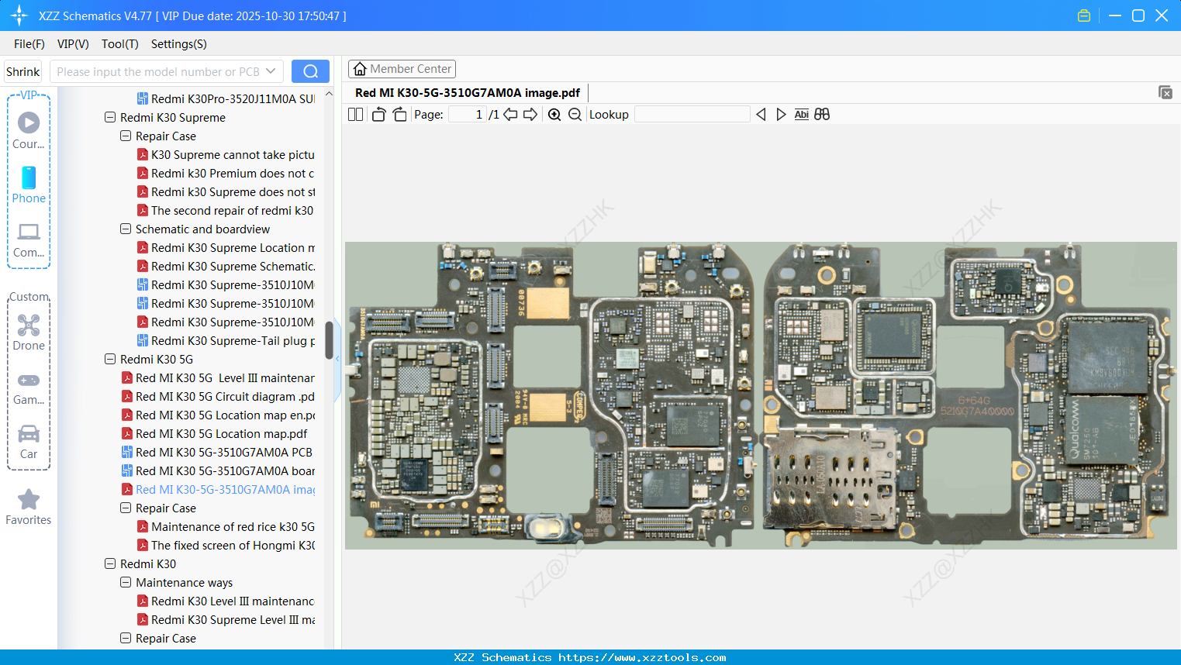The width and height of the screenshot is (1181, 665).
Task: Click the zoom in magnifier icon
Action: coord(554,115)
